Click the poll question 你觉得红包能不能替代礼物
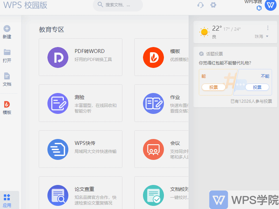The height and width of the screenshot is (209, 279). pyautogui.click(x=225, y=63)
